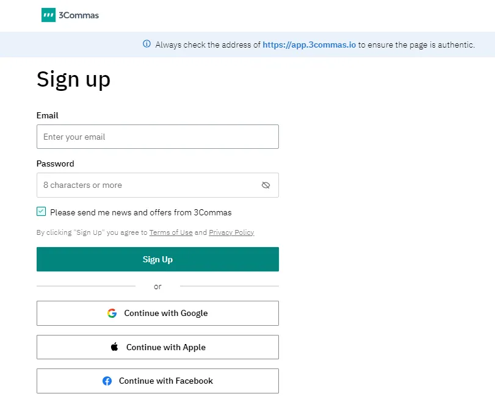Click the Password field label
Screen dimensions: 495x402
tap(56, 163)
